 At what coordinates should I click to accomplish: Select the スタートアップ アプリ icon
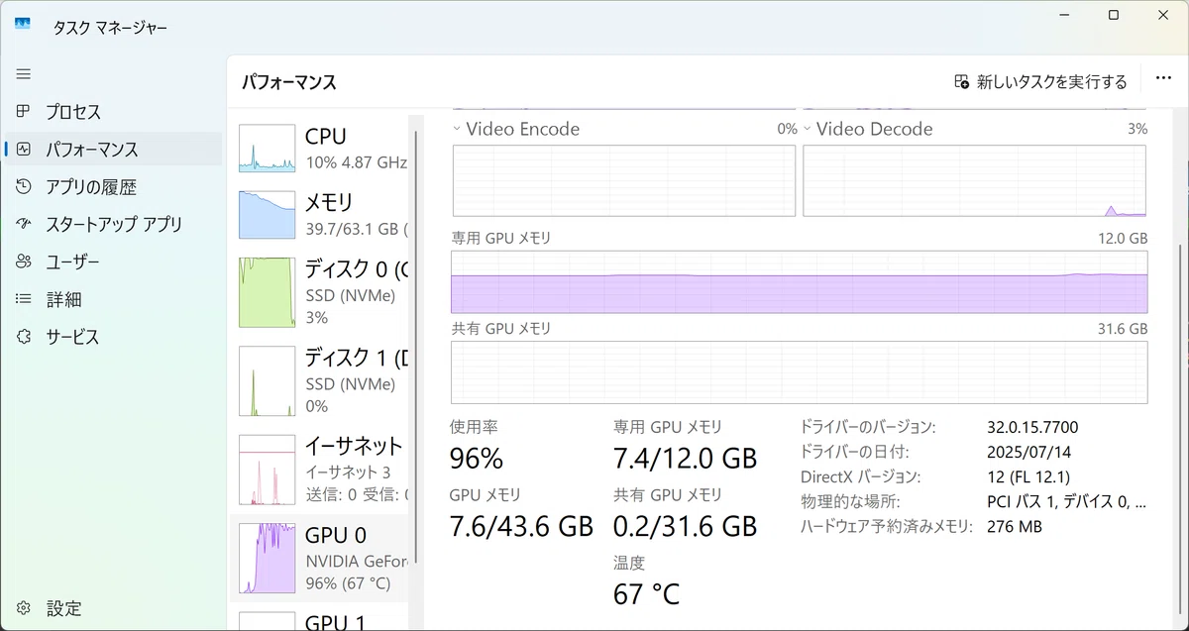24,225
